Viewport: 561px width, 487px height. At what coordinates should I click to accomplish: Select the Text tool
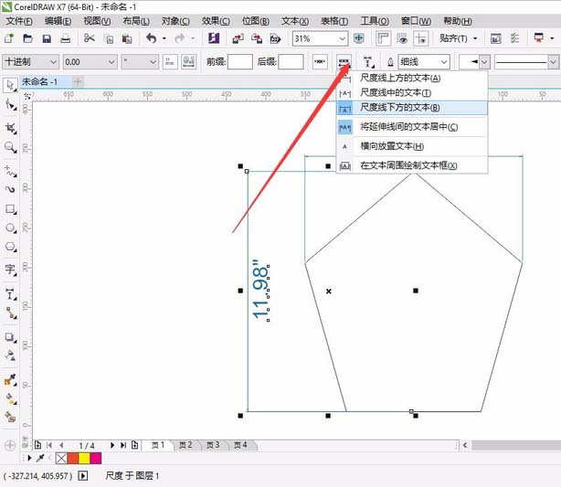(x=10, y=270)
